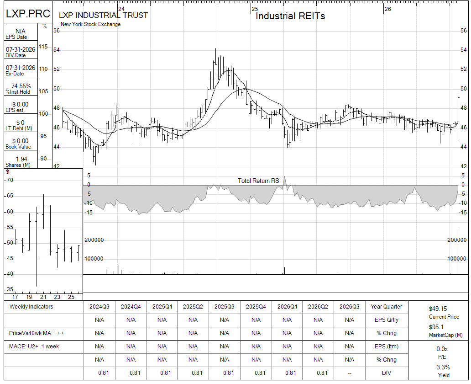Click the Industrial REITs sector label
471x384 pixels.
pyautogui.click(x=290, y=16)
